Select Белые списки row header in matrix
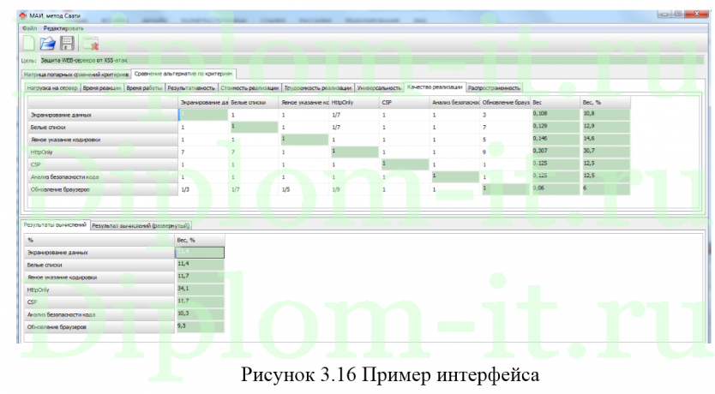 pyautogui.click(x=103, y=127)
